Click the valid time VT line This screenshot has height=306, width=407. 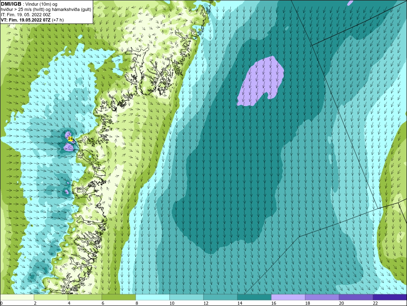[x=32, y=20]
